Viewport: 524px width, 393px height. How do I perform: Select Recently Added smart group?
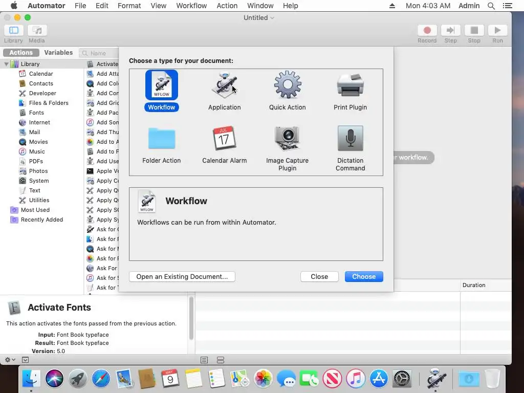[42, 220]
